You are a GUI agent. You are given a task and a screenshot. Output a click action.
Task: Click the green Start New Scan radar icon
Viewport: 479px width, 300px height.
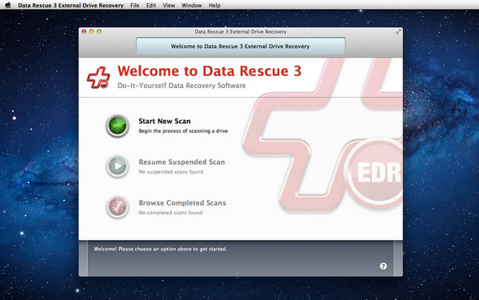point(118,126)
